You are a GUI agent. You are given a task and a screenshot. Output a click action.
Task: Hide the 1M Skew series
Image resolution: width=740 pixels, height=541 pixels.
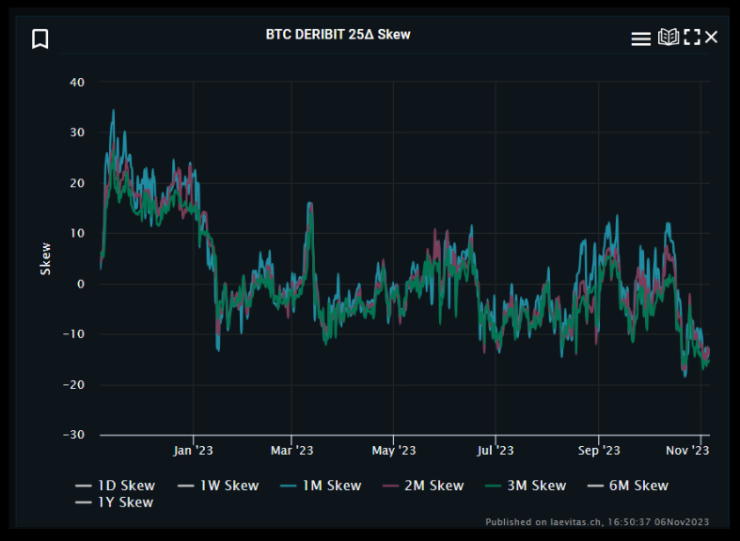pos(321,486)
